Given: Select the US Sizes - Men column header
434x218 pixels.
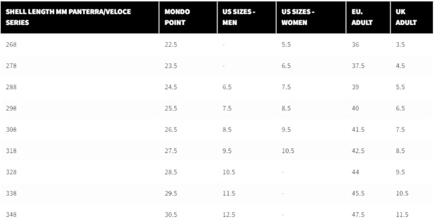Looking at the screenshot, I should coord(236,17).
